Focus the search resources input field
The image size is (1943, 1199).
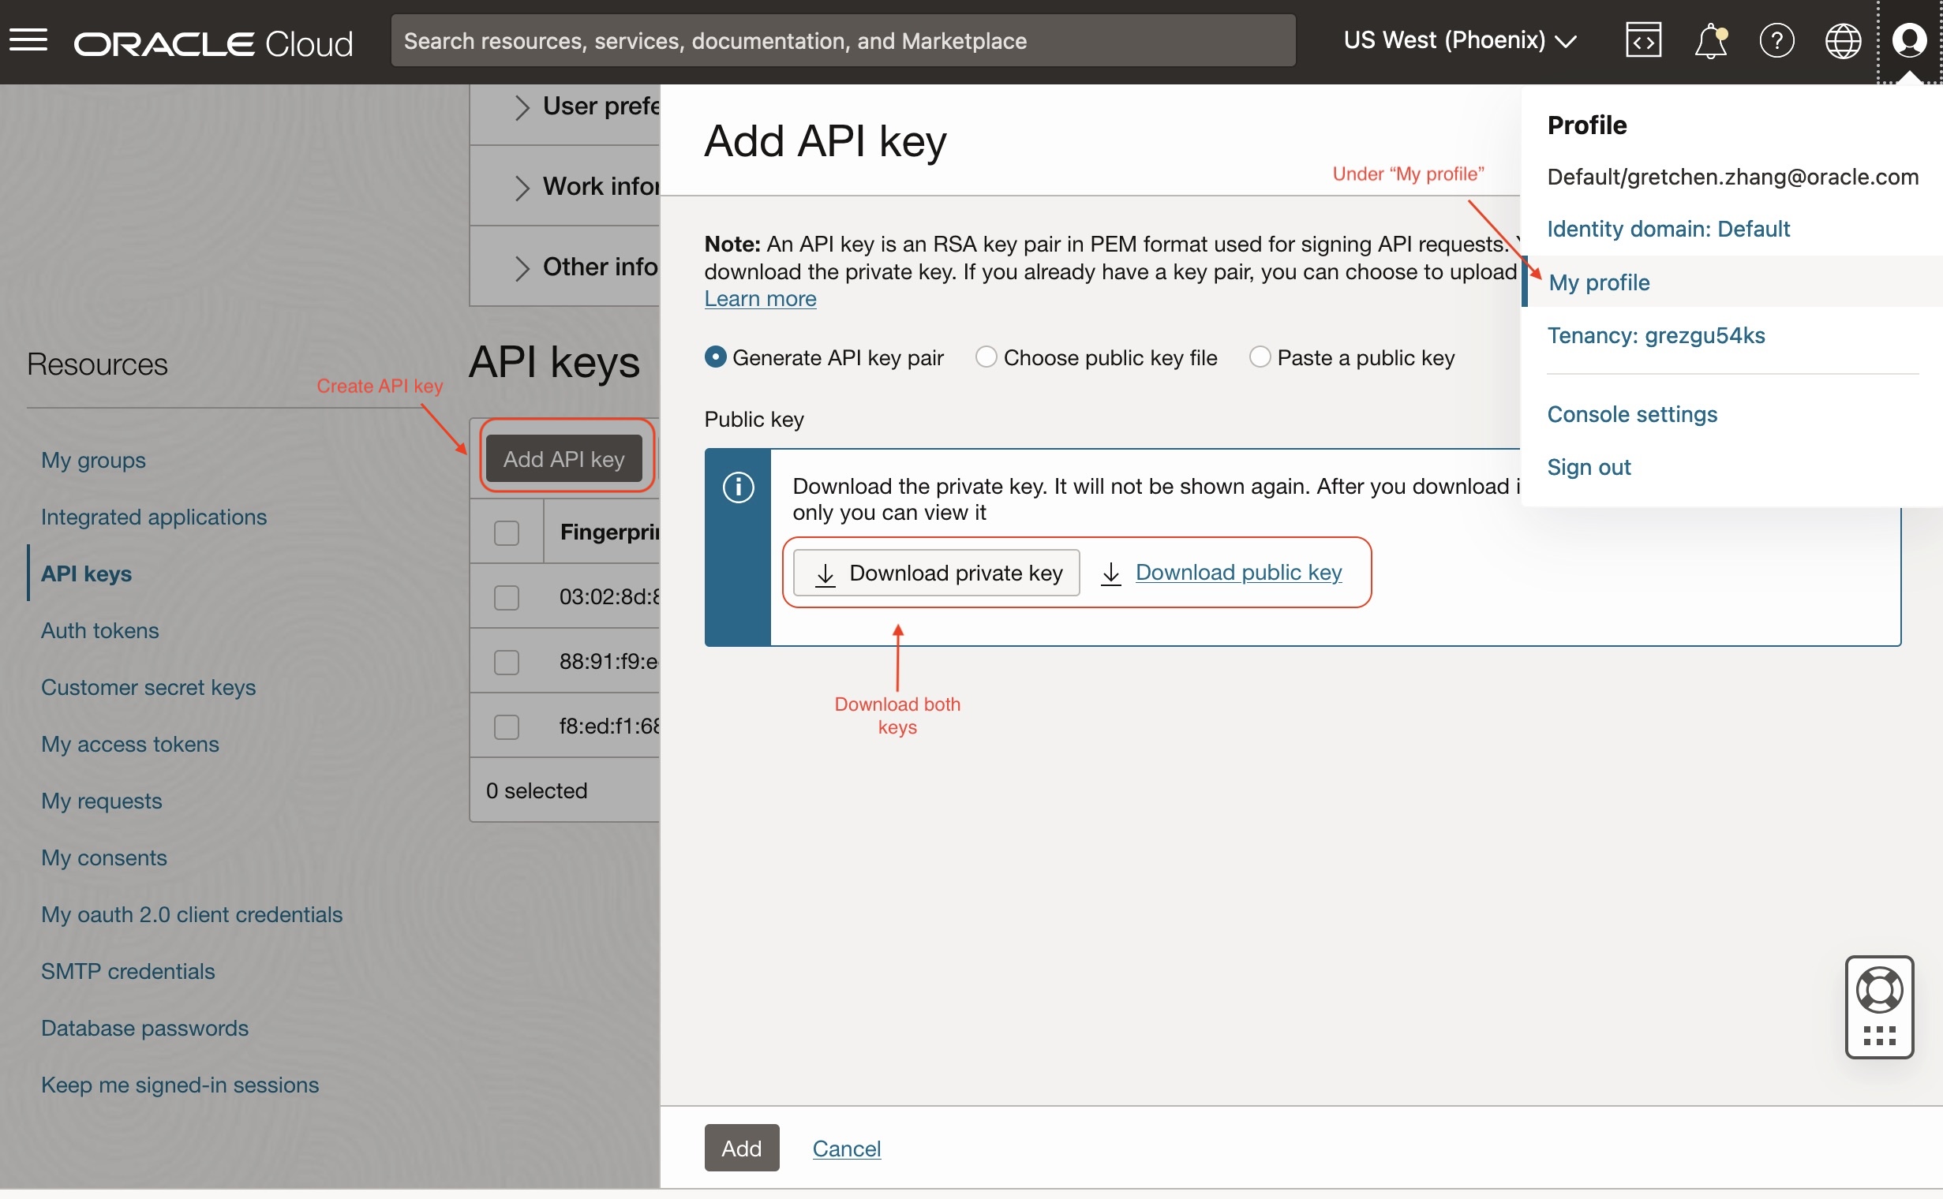click(843, 40)
